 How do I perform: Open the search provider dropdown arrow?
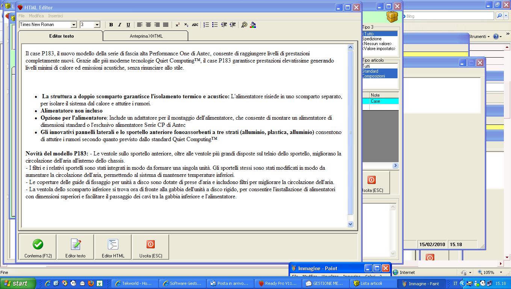coord(506,16)
